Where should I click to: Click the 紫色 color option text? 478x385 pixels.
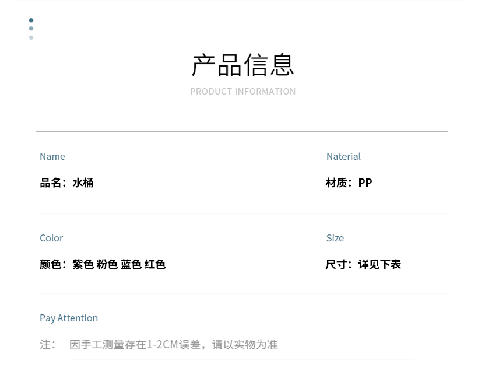click(x=83, y=264)
